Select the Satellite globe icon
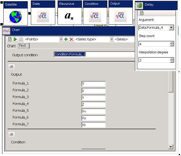This screenshot has height=156, width=181. tap(15, 17)
